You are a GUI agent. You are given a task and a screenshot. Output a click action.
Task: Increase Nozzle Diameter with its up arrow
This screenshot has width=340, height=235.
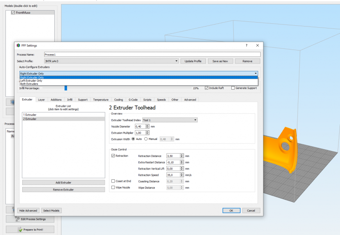[148, 125]
